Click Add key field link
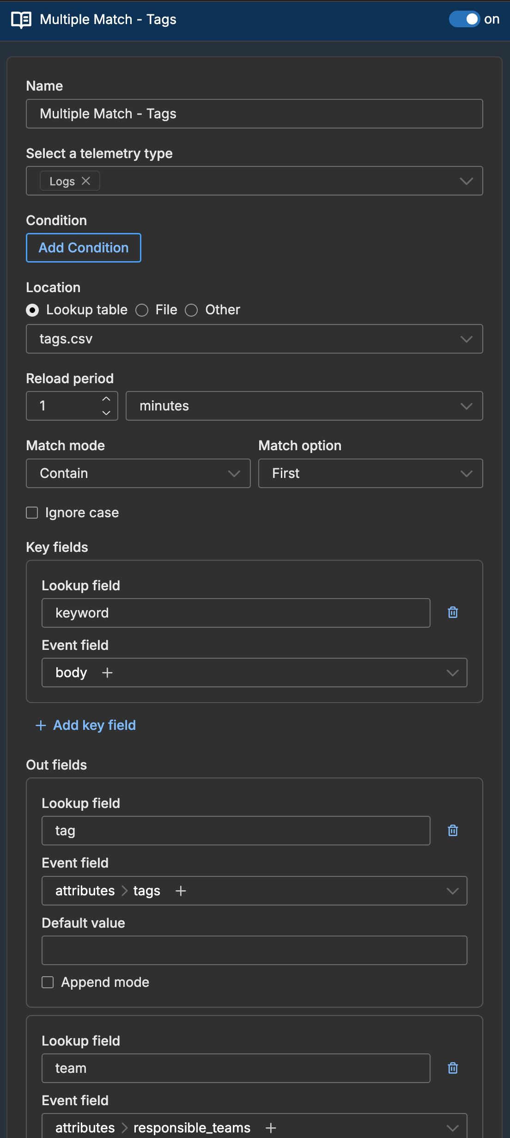Image resolution: width=510 pixels, height=1138 pixels. pos(86,725)
